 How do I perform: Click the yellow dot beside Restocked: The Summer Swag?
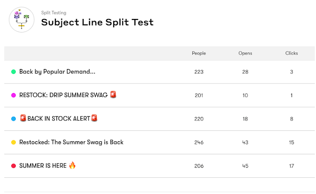coord(14,142)
